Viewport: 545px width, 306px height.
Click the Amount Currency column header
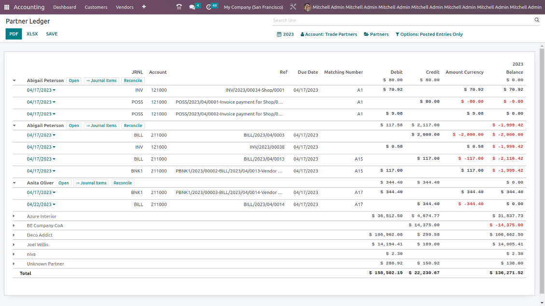click(x=464, y=72)
